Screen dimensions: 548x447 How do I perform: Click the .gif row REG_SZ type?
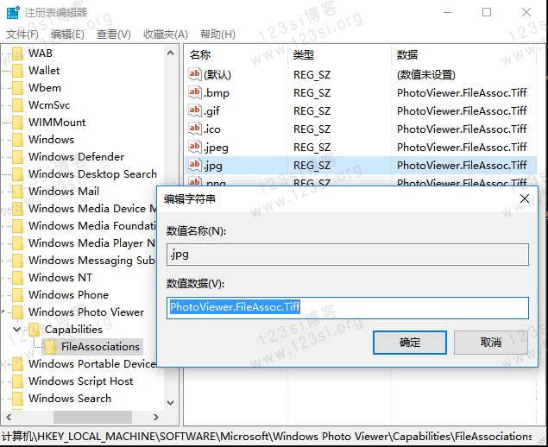[x=312, y=110]
